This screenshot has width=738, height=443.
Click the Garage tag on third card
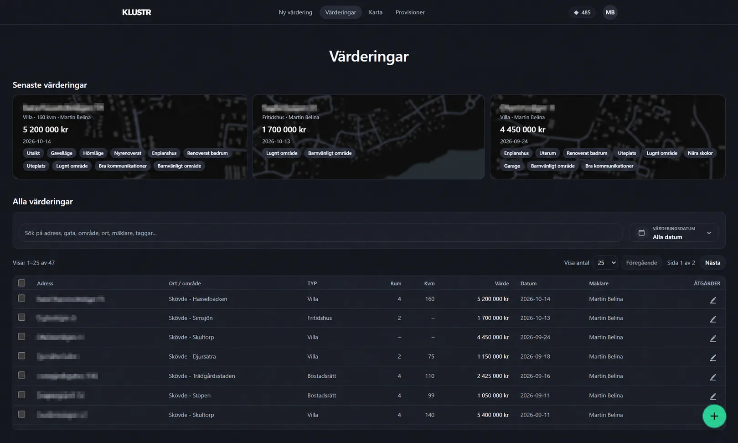tap(512, 166)
